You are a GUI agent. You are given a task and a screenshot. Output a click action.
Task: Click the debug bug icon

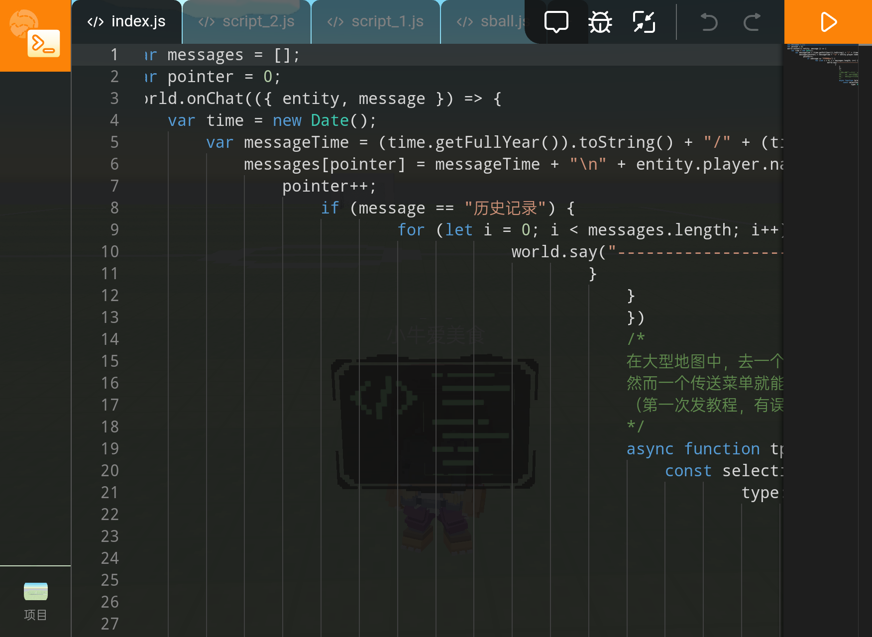(600, 22)
